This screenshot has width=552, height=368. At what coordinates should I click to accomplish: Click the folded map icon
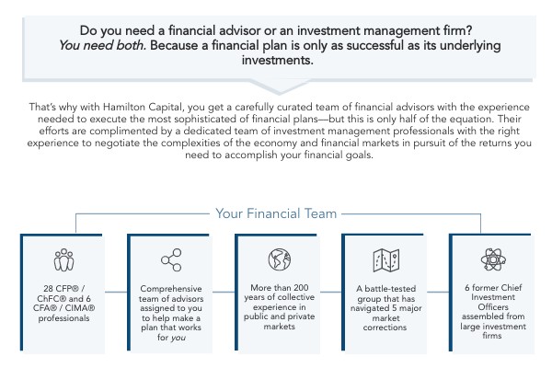[385, 260]
